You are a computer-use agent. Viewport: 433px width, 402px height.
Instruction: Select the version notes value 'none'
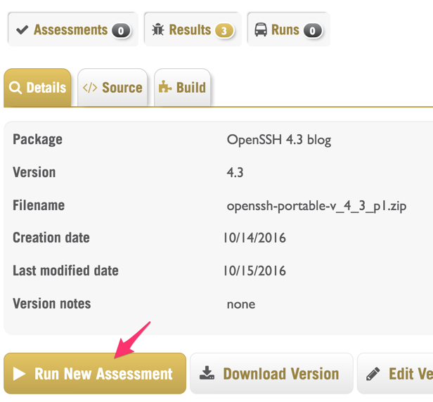(241, 304)
